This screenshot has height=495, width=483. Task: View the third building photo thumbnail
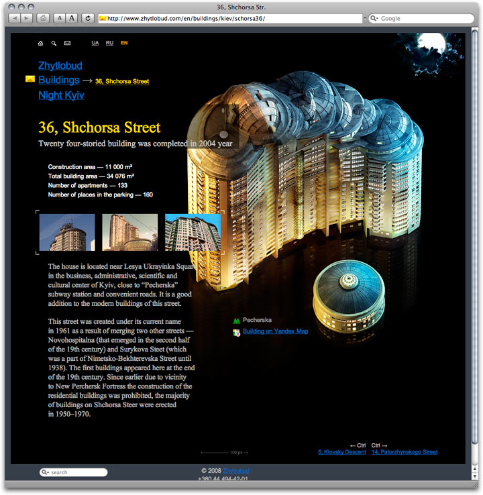193,232
